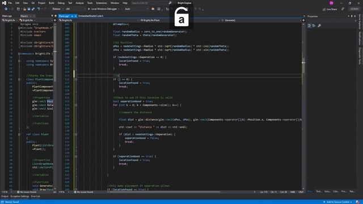Click the Live Share button

tap(330, 9)
